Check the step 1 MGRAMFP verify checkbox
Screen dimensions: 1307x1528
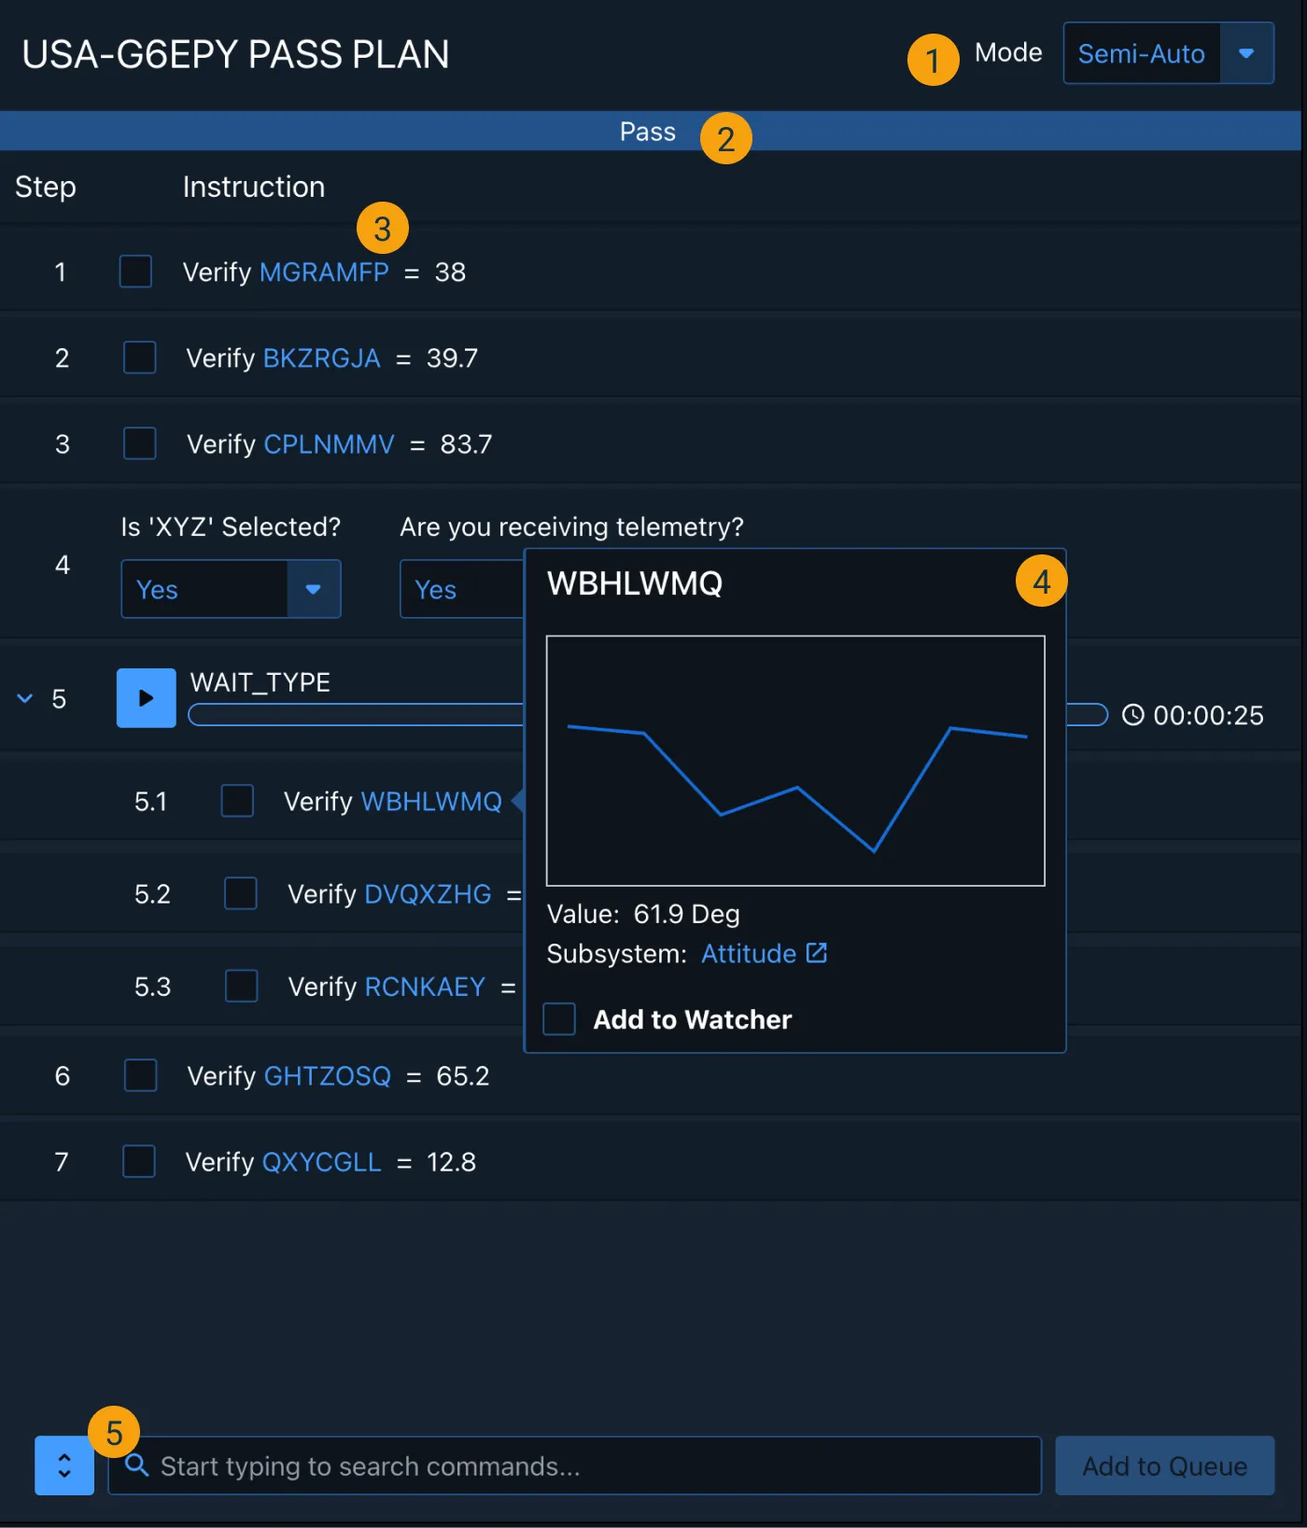(136, 272)
